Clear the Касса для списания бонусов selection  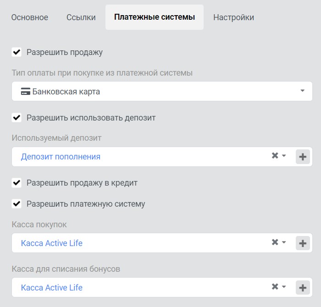[275, 286]
